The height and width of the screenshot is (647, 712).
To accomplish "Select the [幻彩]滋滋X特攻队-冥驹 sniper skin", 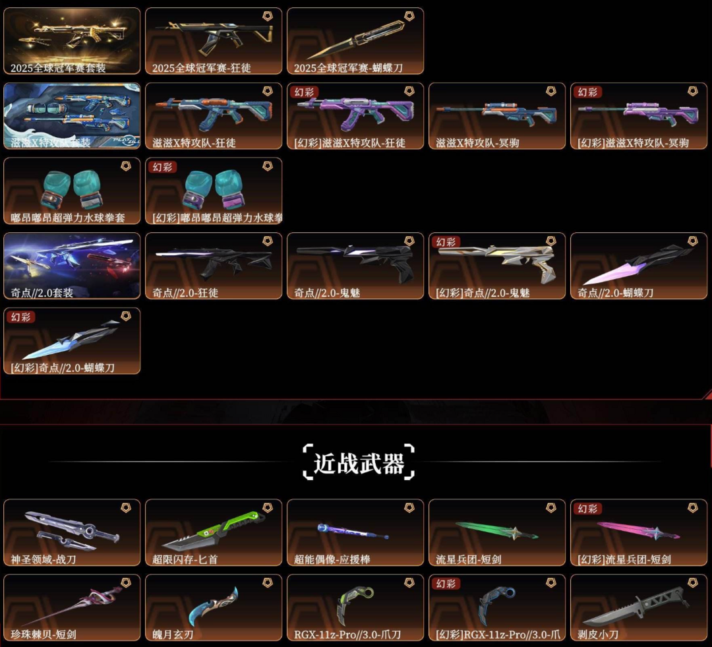I will pos(638,116).
